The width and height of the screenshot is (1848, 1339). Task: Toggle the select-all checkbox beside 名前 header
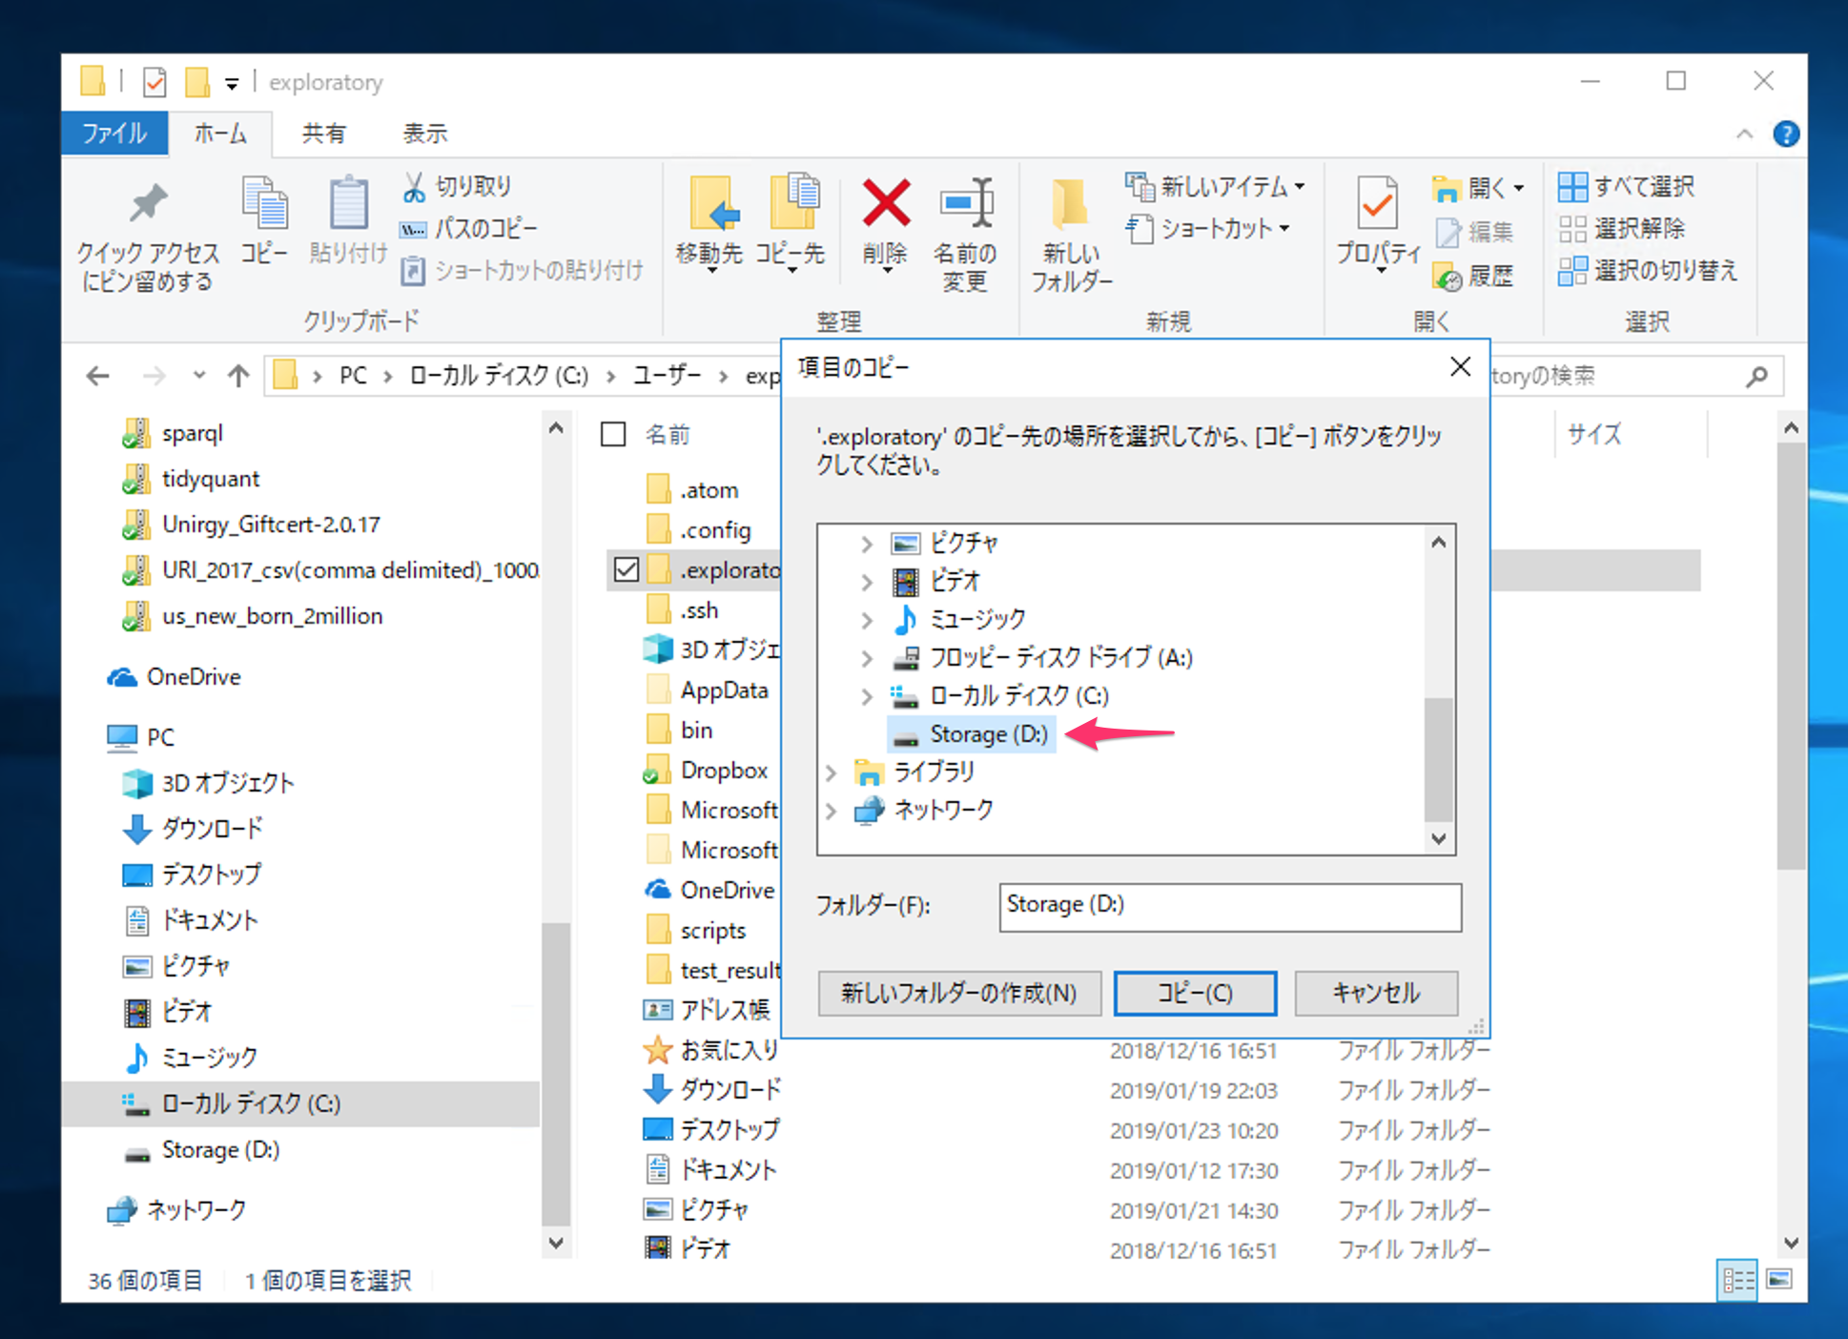[x=613, y=435]
